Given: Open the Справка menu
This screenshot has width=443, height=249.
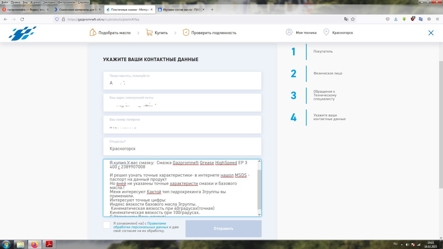Looking at the screenshot, I should click(x=83, y=2).
